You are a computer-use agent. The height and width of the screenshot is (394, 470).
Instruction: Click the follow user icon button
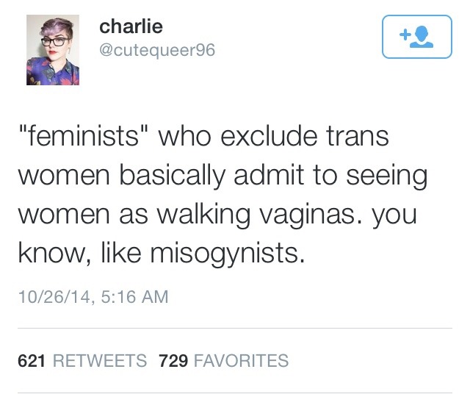pyautogui.click(x=416, y=36)
